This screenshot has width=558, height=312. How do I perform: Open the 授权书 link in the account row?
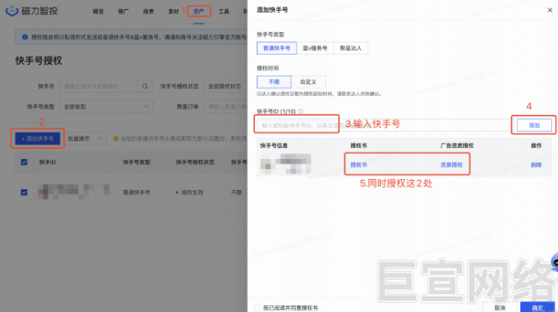click(358, 165)
